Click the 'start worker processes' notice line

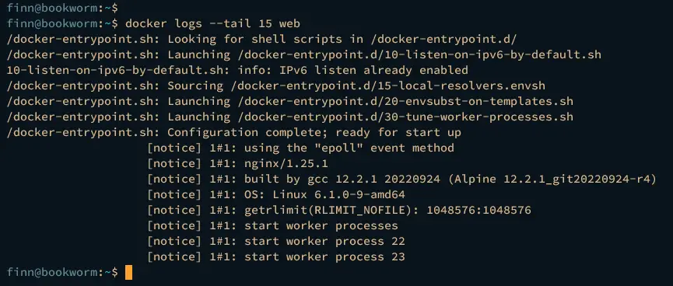(x=272, y=226)
